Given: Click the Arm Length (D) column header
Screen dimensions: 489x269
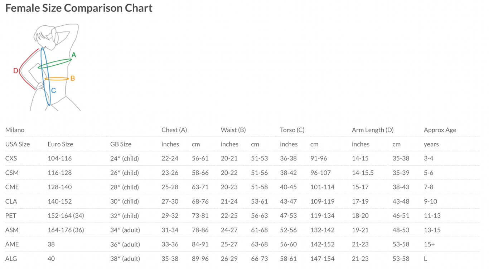Looking at the screenshot, I should [x=373, y=130].
